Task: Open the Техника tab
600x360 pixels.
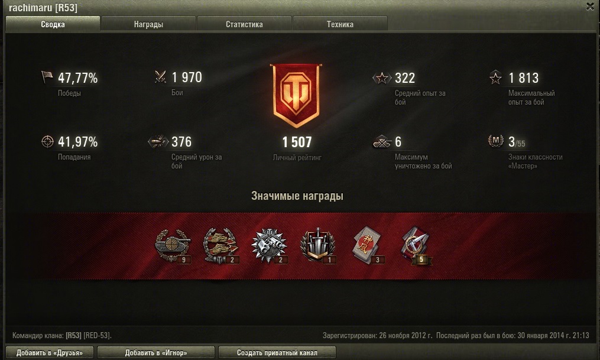Action: pyautogui.click(x=340, y=24)
